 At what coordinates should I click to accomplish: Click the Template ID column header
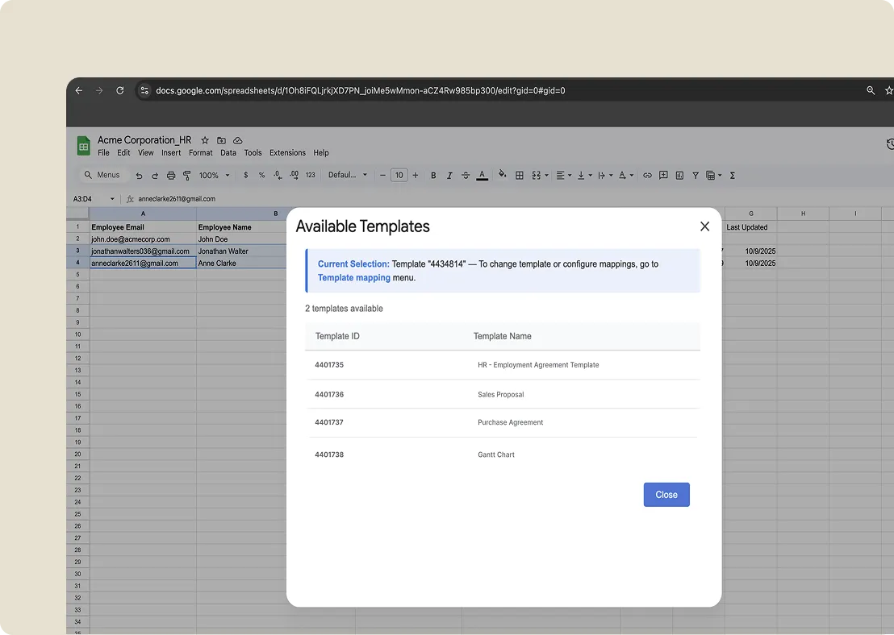pos(337,336)
